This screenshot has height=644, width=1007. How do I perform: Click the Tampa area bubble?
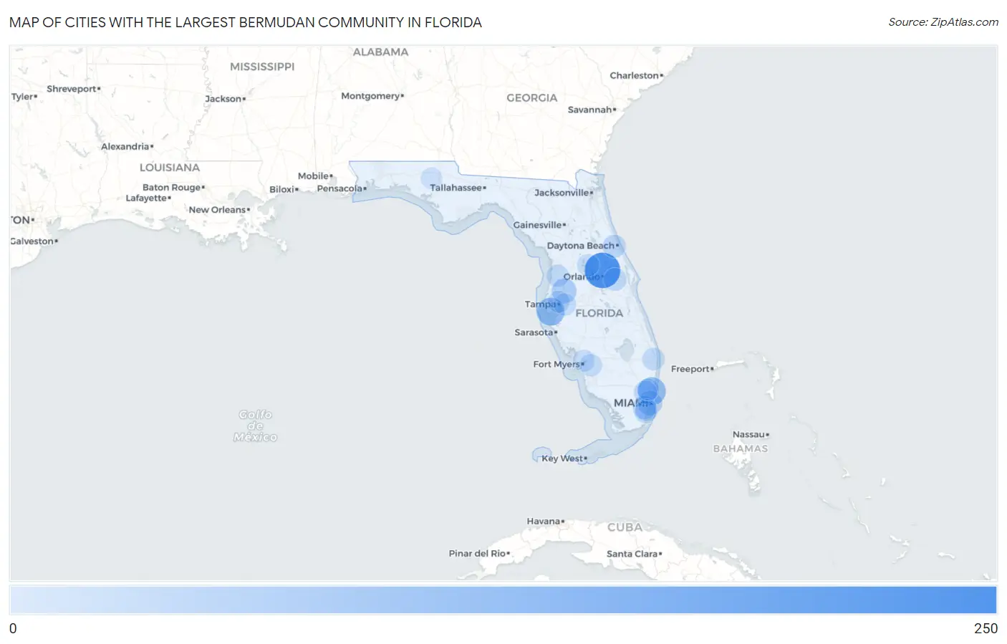(x=551, y=312)
